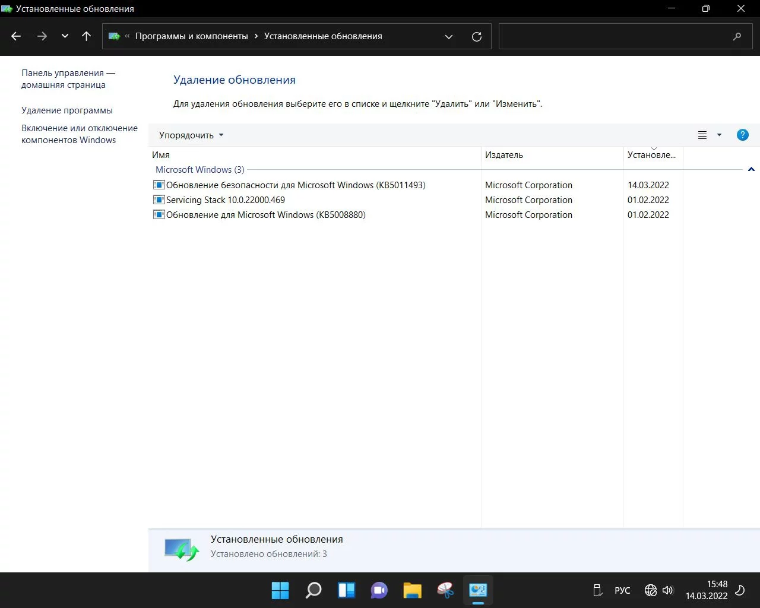Expand the address bar history dropdown
This screenshot has width=760, height=608.
449,36
